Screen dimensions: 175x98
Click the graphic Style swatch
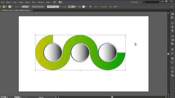[x=83, y=7]
